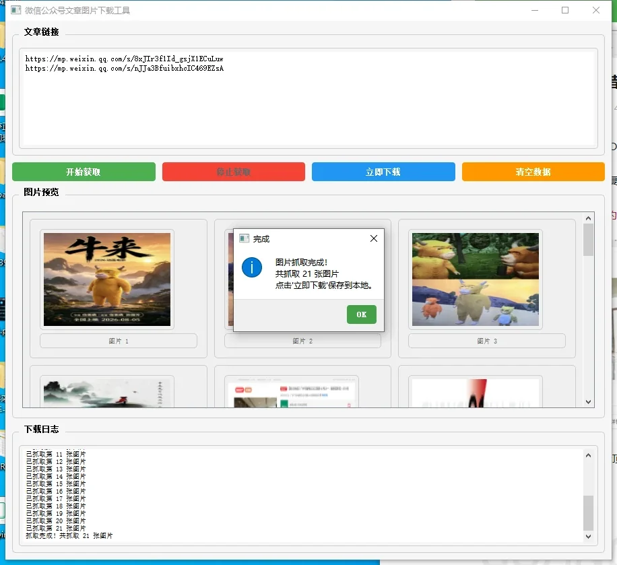Start fetching with the green 开始获取 button
The width and height of the screenshot is (617, 565).
click(84, 172)
